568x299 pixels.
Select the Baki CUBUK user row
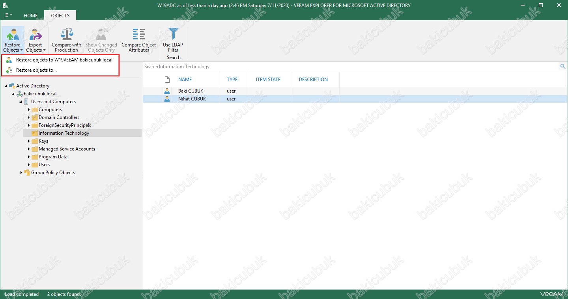point(354,91)
